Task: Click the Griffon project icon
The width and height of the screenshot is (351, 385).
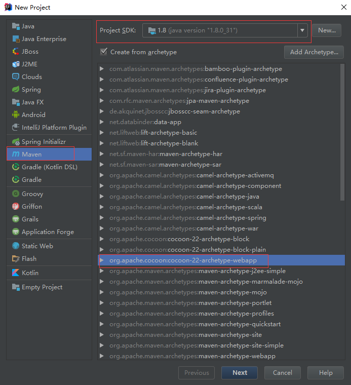Action: (x=16, y=207)
